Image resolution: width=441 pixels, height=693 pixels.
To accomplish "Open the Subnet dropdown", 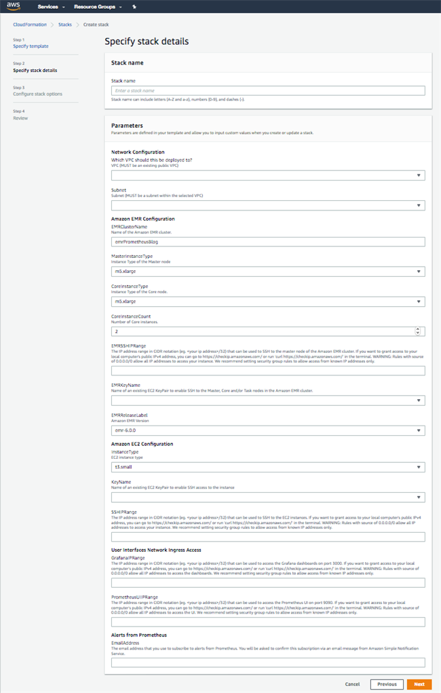I will (268, 206).
